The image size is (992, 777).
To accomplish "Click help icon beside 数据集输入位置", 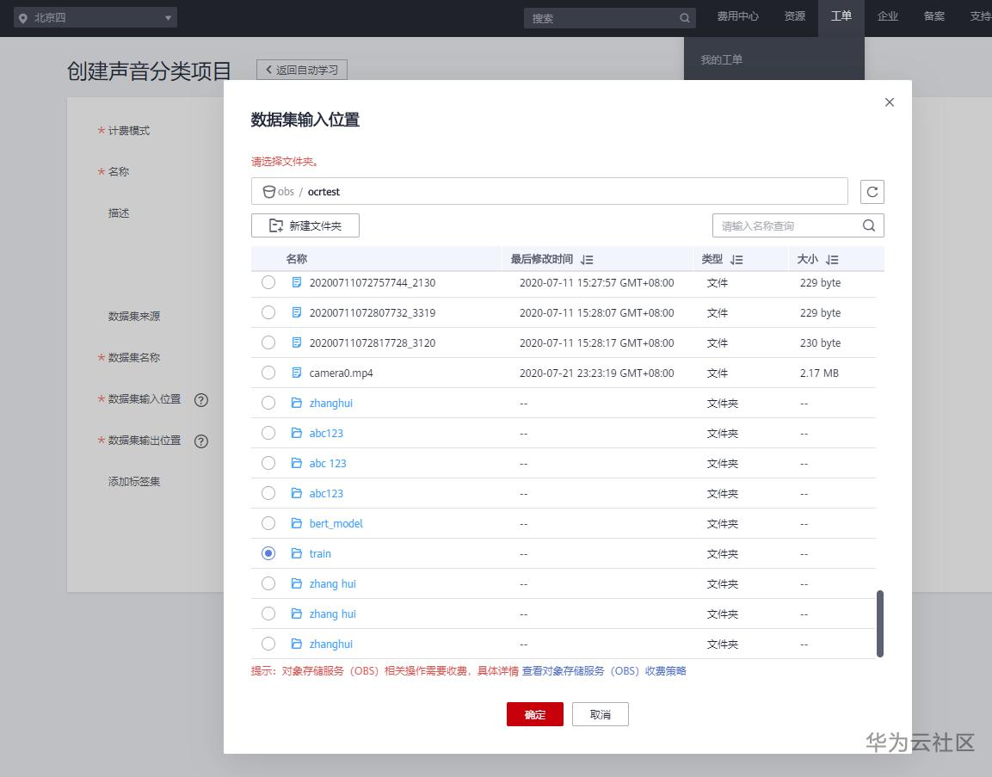I will click(x=201, y=400).
